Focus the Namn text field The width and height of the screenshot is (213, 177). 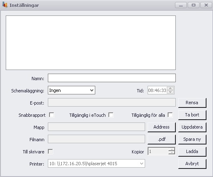pos(112,78)
